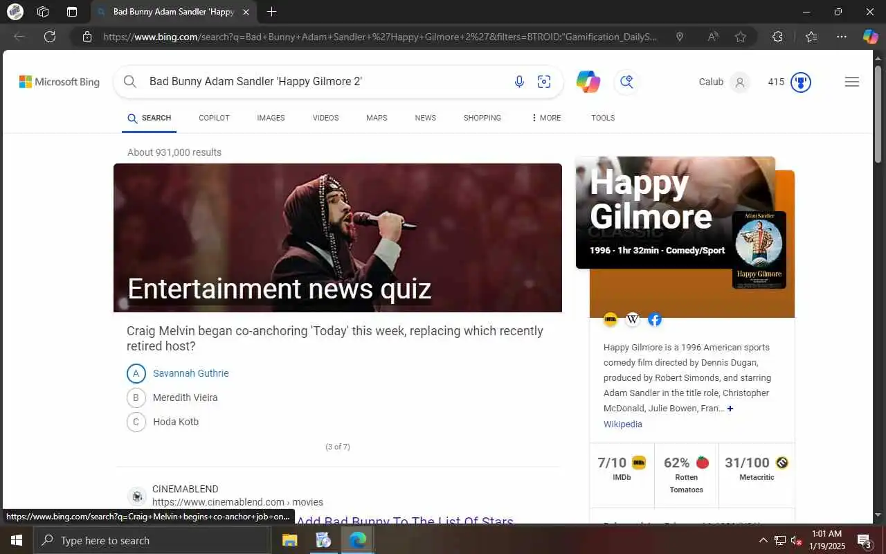886x554 pixels.
Task: Open the Facebook round icon
Action: pyautogui.click(x=655, y=319)
